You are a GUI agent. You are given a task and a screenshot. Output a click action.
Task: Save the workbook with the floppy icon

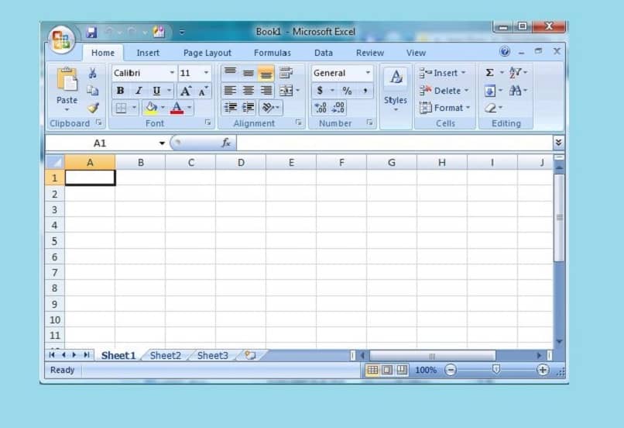pos(91,32)
